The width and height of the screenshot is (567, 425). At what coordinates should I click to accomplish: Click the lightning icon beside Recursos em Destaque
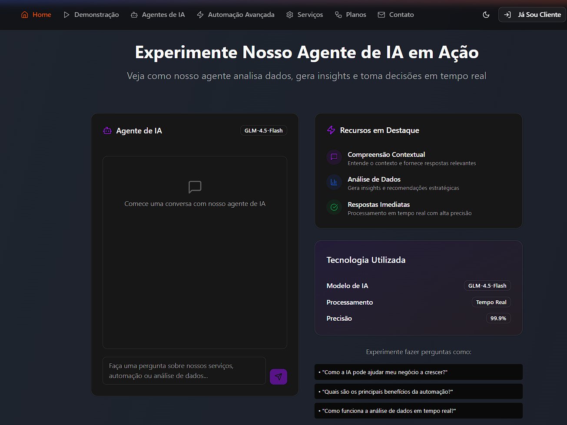(x=331, y=130)
